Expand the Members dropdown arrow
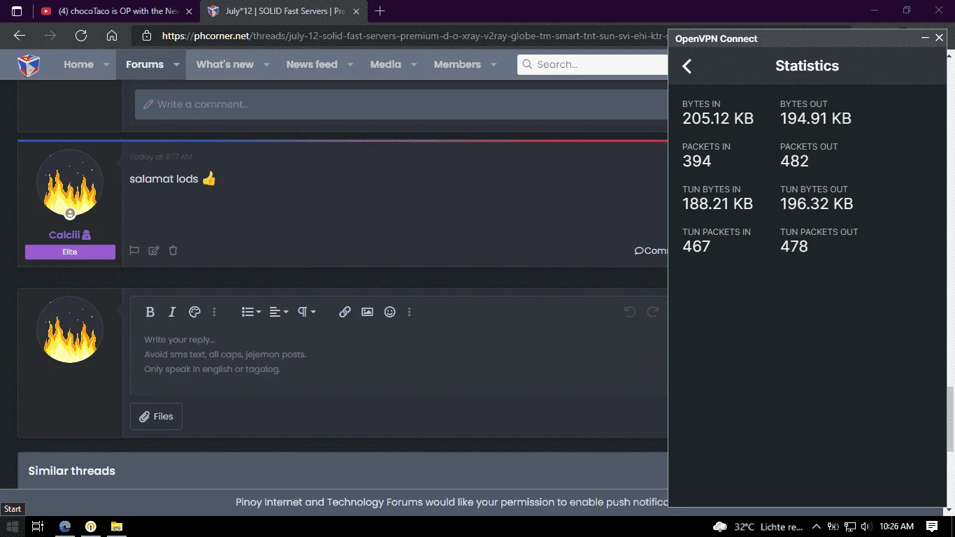The image size is (955, 537). (494, 64)
